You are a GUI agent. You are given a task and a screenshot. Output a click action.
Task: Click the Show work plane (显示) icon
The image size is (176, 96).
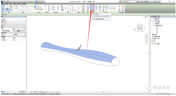40,7
